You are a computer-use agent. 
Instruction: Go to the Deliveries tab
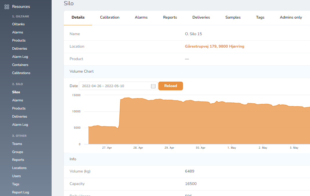201,17
